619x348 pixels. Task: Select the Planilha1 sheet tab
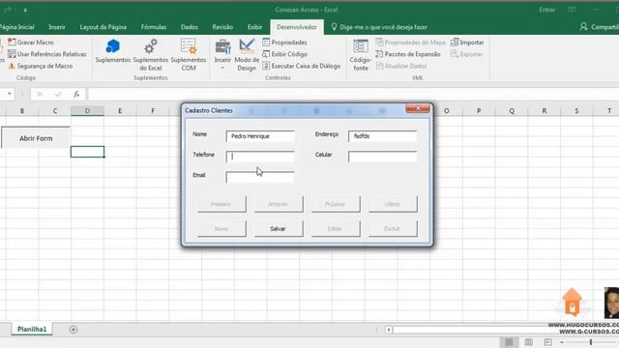(x=32, y=329)
